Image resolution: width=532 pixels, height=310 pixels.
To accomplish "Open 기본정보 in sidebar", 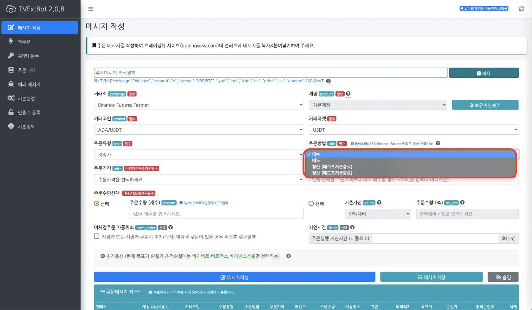I will pyautogui.click(x=40, y=126).
